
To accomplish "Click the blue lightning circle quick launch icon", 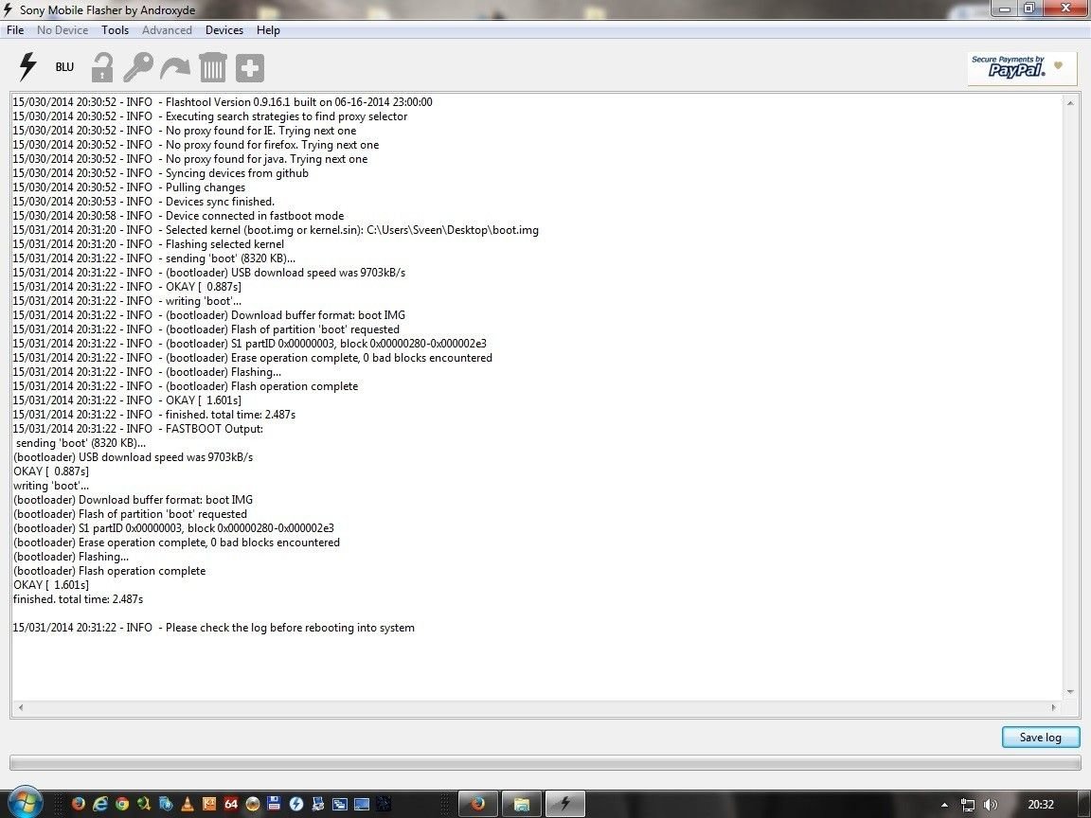I will point(296,804).
